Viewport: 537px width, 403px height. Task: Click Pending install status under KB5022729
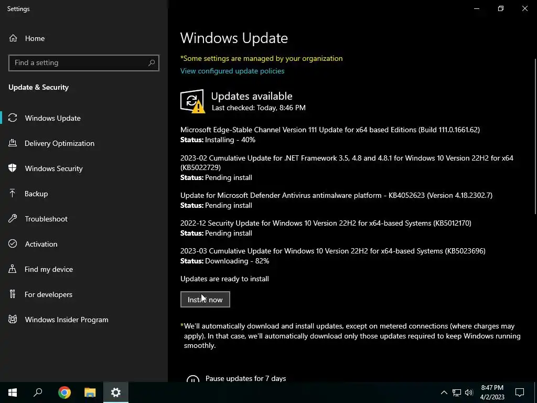point(229,177)
